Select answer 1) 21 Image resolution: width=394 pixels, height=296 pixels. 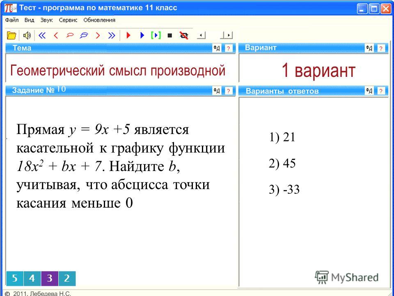(282, 137)
